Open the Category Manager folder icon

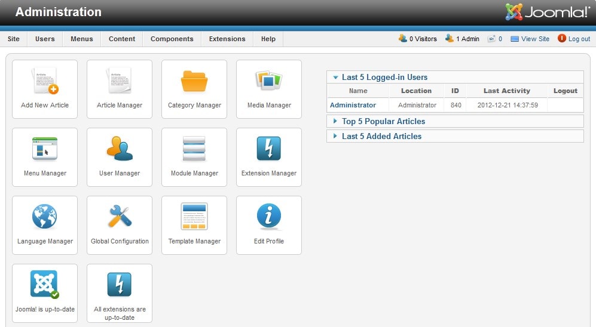pyautogui.click(x=194, y=81)
